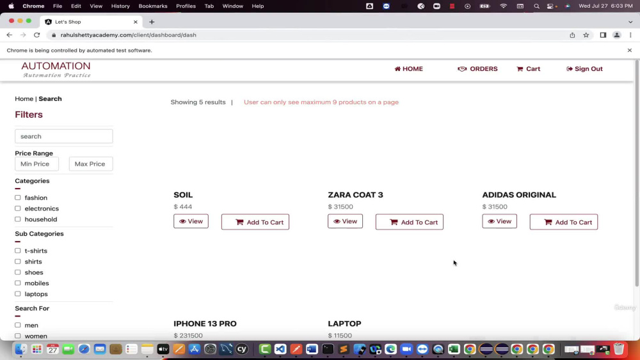View the ZARA COAT 3 product
The width and height of the screenshot is (640, 360).
point(346,221)
